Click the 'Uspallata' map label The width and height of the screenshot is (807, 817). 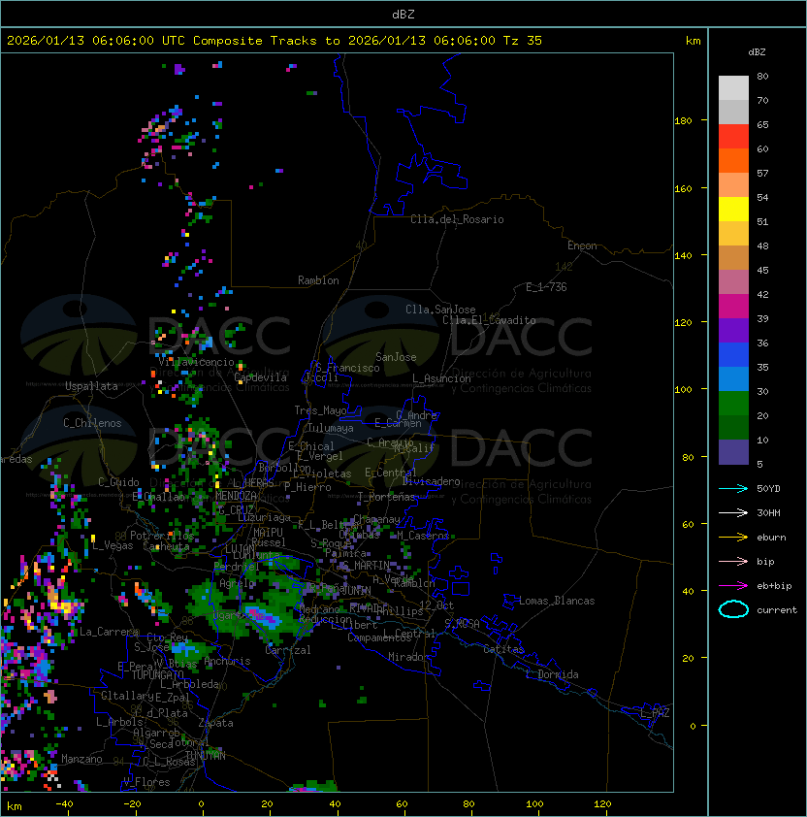(x=91, y=386)
